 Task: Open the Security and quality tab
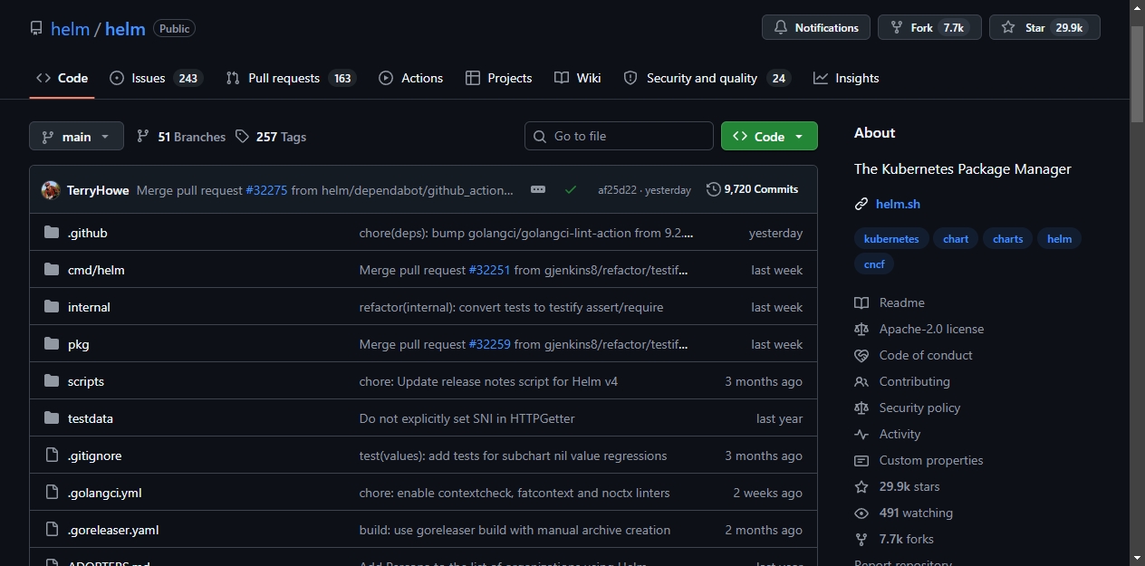coord(707,78)
